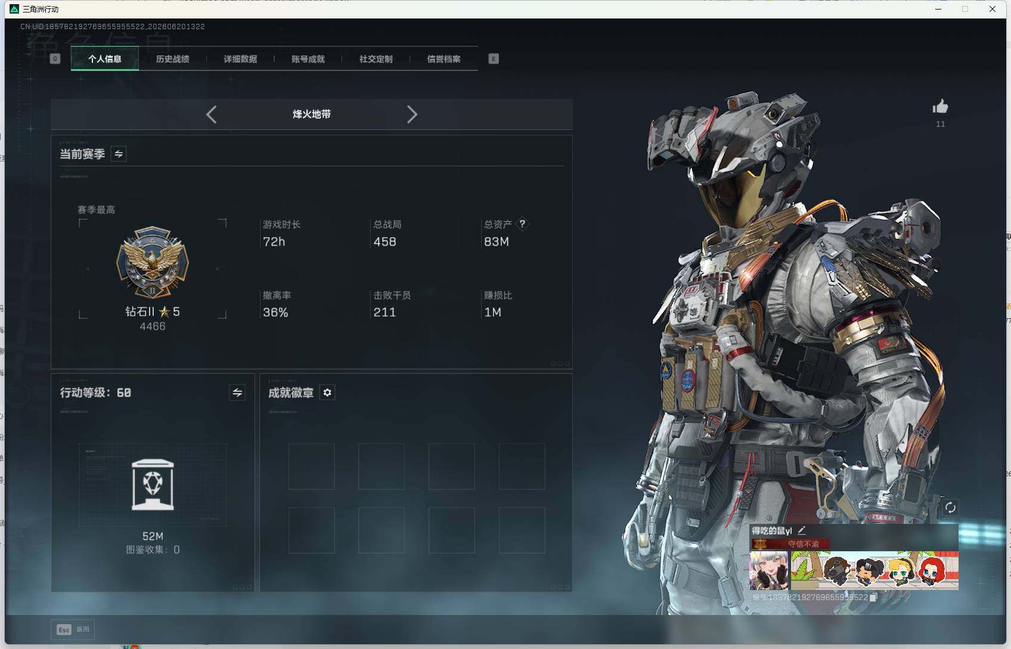Edit the nickname 得吃的鼠yl pencil icon
This screenshot has width=1011, height=649.
pos(802,530)
